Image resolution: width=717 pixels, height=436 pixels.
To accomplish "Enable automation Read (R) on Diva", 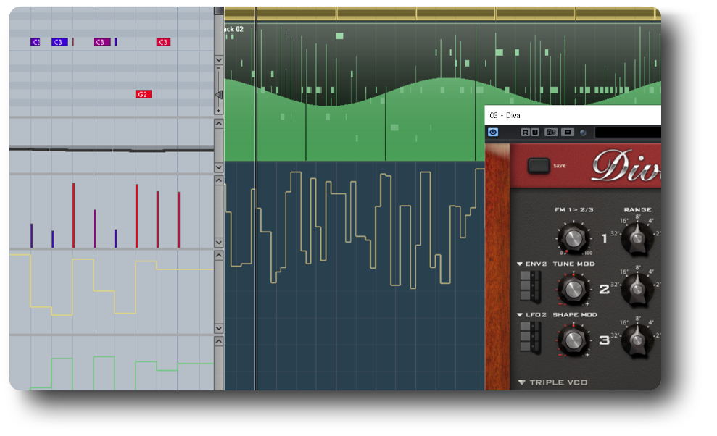I will coord(525,133).
